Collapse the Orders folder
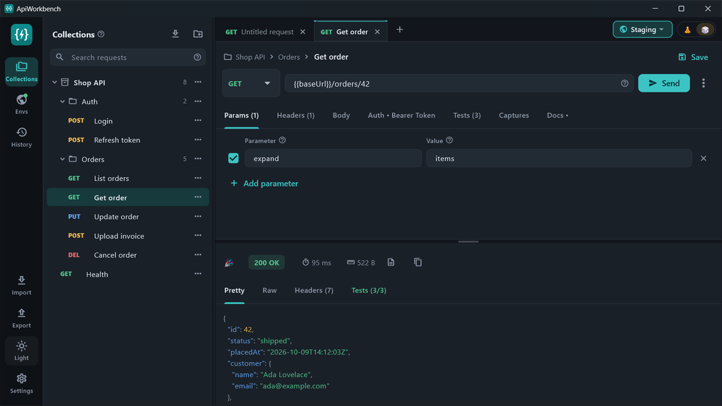 (62, 159)
